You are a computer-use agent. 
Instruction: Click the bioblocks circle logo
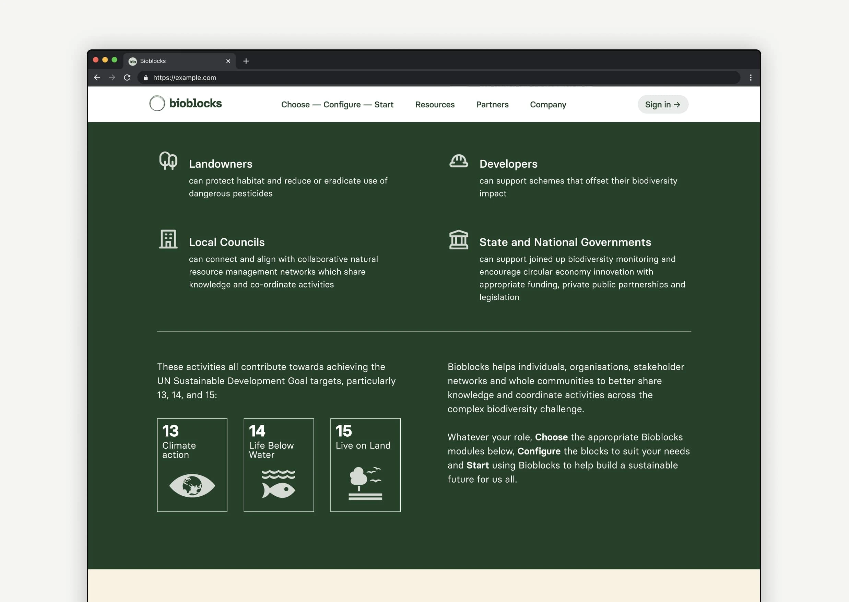pos(157,104)
